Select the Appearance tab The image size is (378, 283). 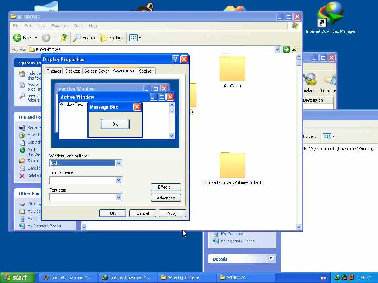(x=123, y=70)
